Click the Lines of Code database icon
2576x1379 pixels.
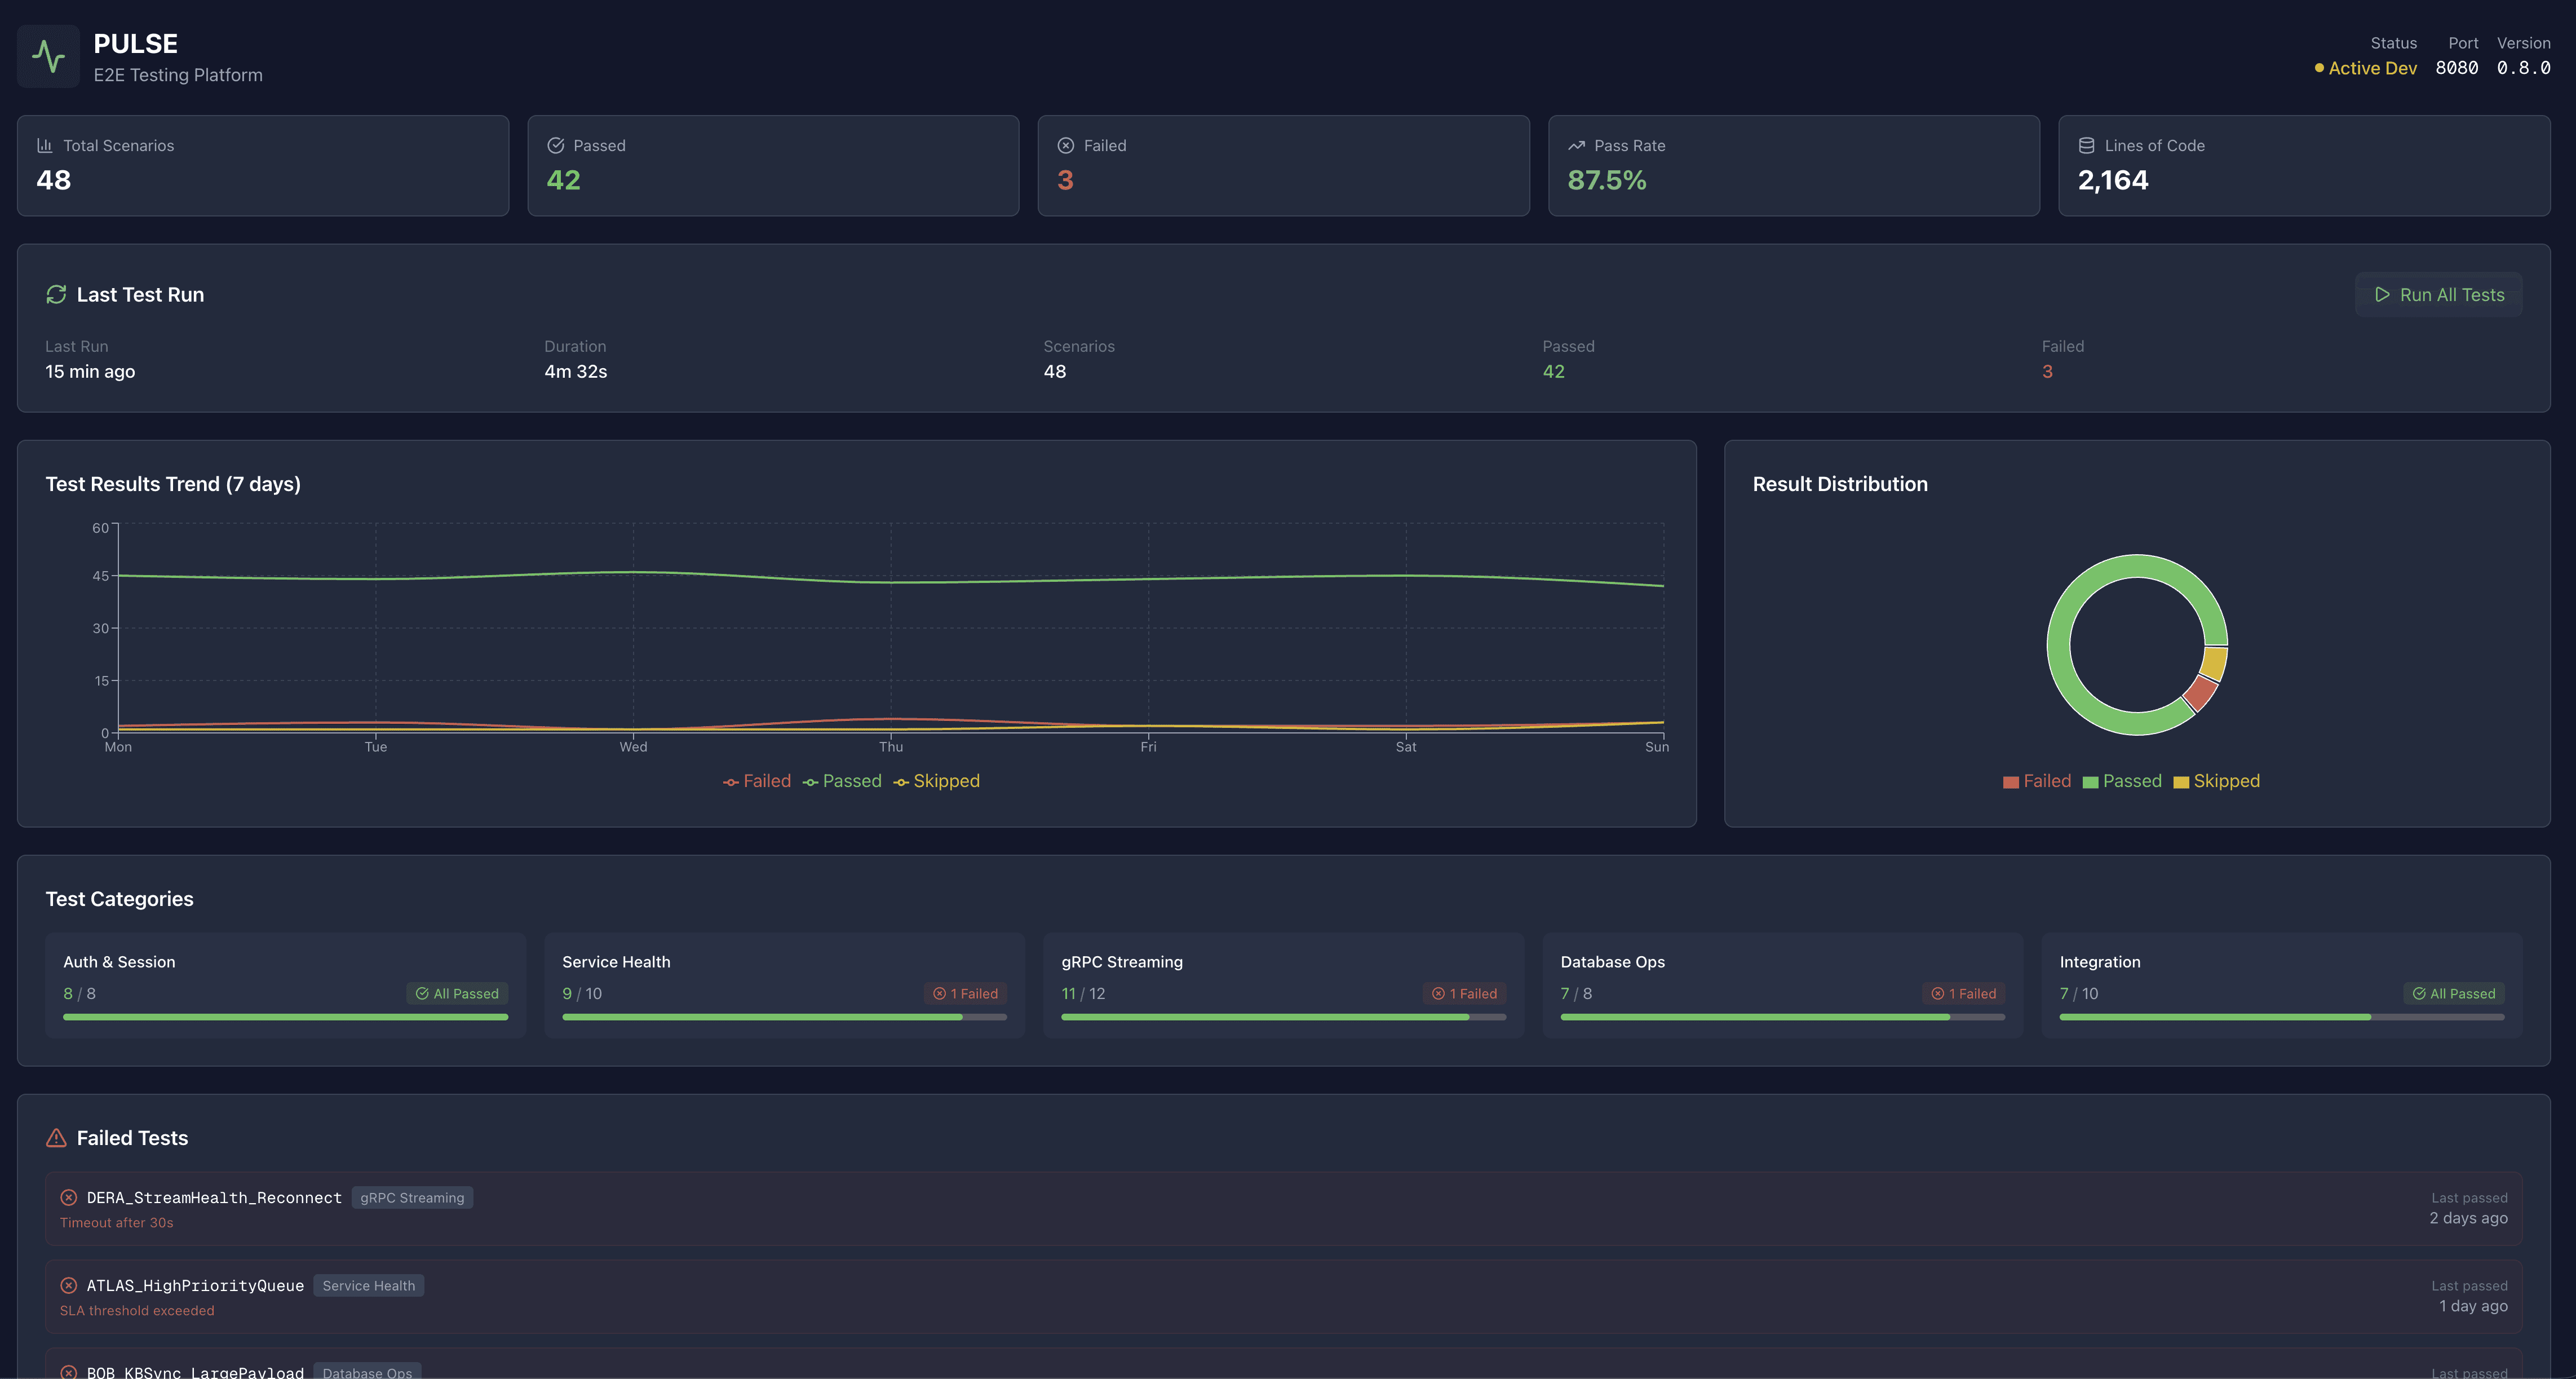(2086, 146)
